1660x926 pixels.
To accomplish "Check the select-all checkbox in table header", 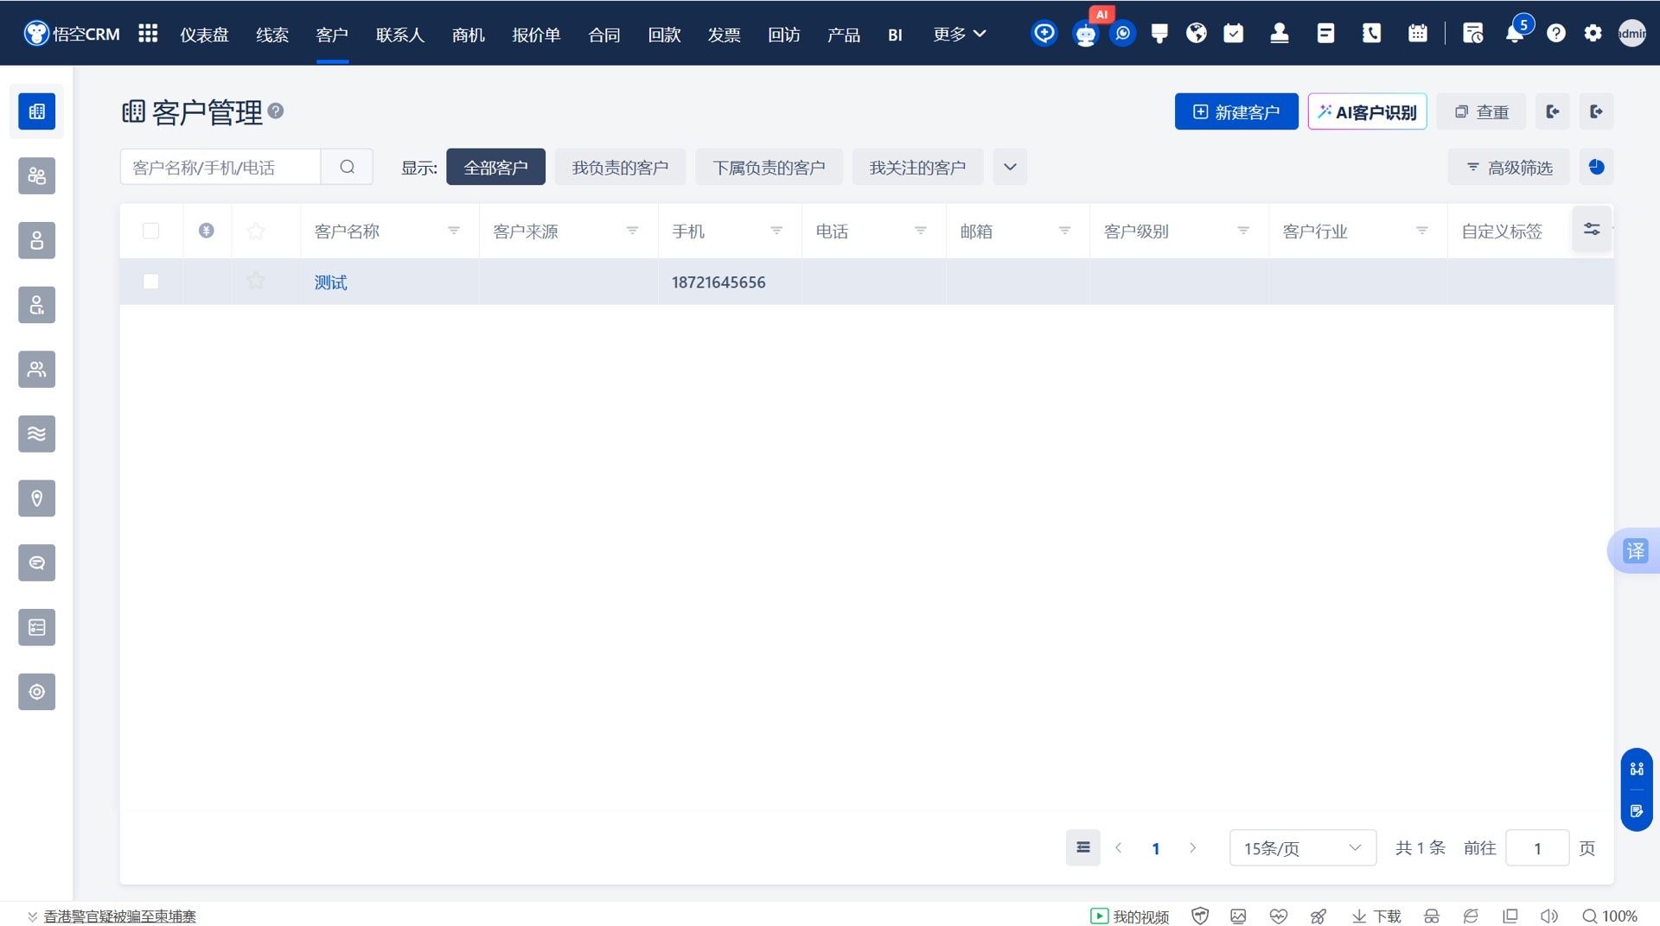I will (x=150, y=231).
